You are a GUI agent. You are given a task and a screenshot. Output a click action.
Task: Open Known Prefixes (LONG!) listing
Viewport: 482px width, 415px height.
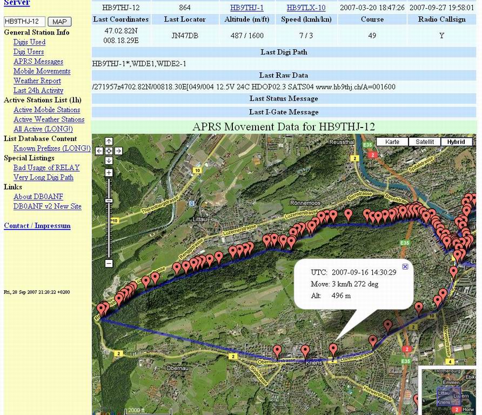coord(52,148)
